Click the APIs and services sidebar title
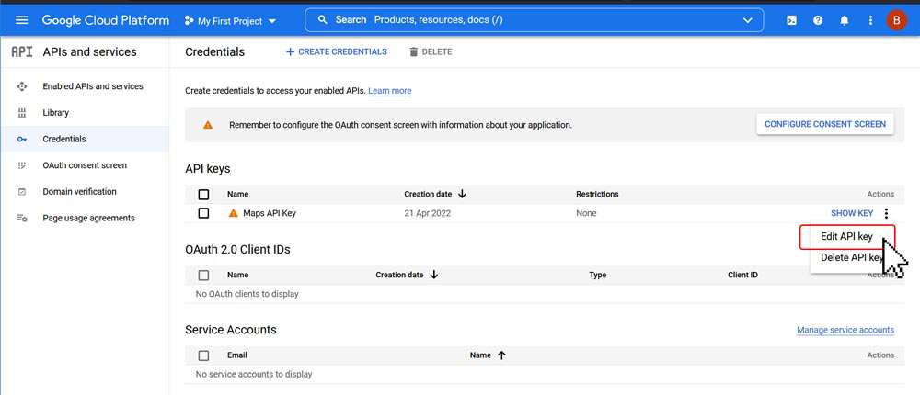Image resolution: width=920 pixels, height=395 pixels. 90,52
